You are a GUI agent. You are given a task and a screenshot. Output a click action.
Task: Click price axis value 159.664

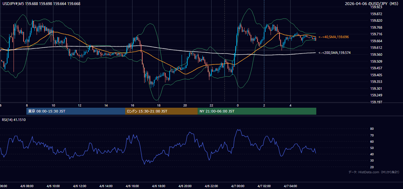[377, 41]
